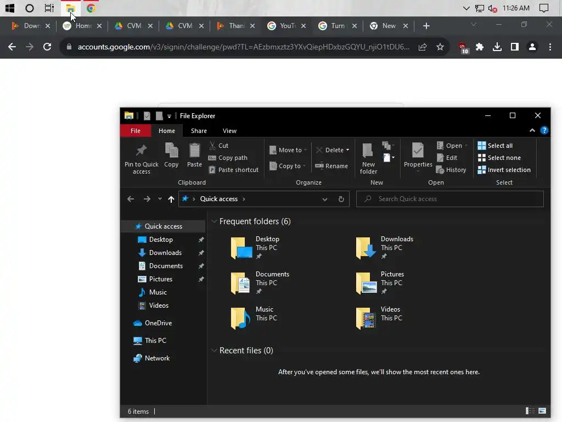
Task: Select the Music frequent folder icon
Action: [x=241, y=318]
